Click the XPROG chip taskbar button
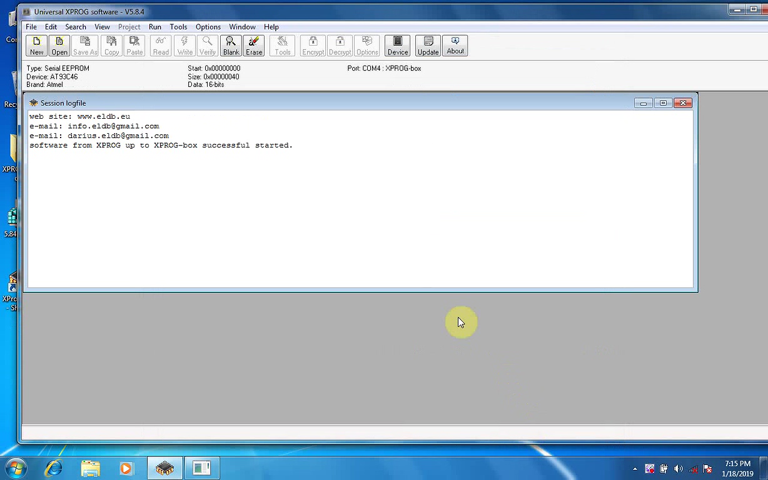This screenshot has height=480, width=768. tap(165, 467)
